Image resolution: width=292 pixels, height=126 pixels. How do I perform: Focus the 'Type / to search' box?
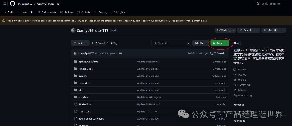273,4
